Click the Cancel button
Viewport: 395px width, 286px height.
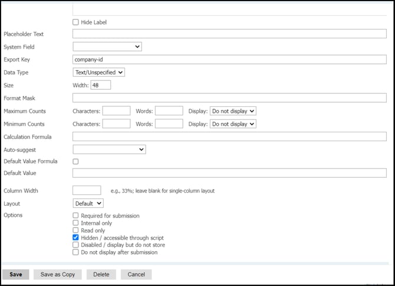pos(136,275)
